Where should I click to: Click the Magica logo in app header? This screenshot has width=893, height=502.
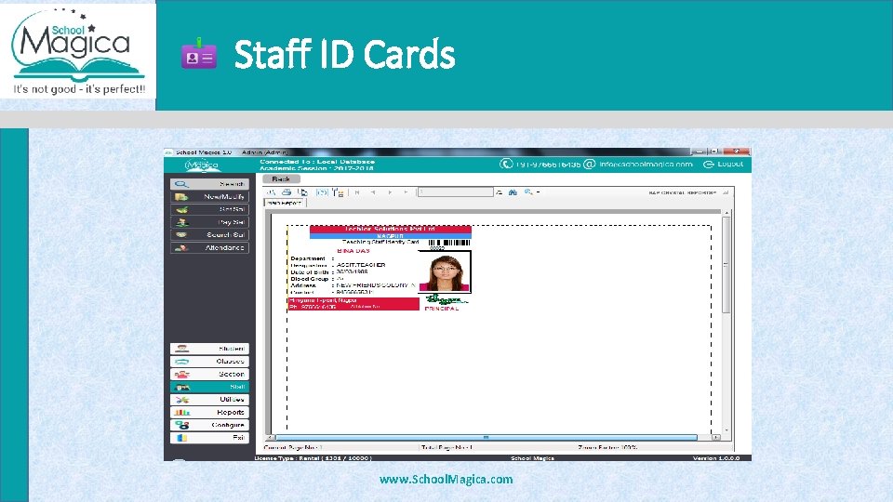[202, 165]
